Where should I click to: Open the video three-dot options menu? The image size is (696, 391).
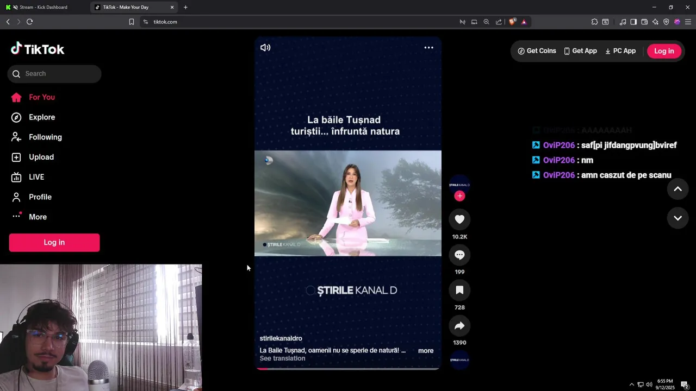click(x=428, y=48)
